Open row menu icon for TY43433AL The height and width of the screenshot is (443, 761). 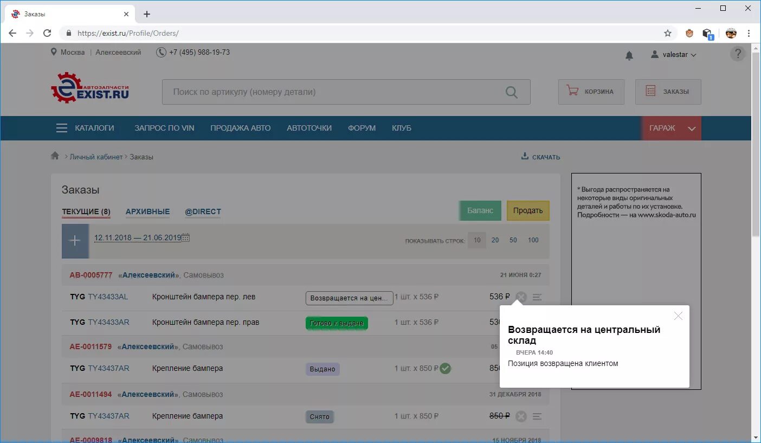(537, 297)
